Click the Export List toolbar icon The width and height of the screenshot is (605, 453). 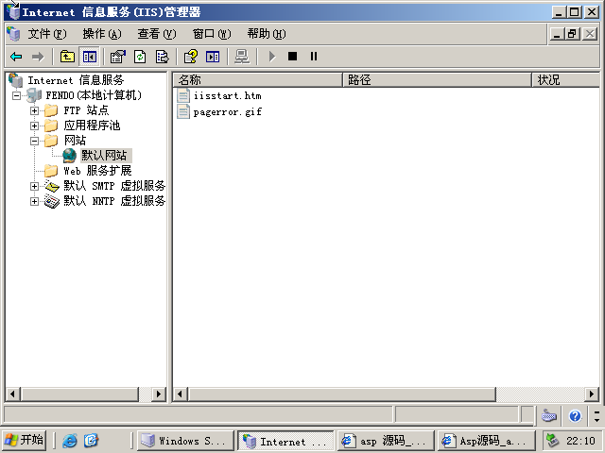click(x=162, y=57)
